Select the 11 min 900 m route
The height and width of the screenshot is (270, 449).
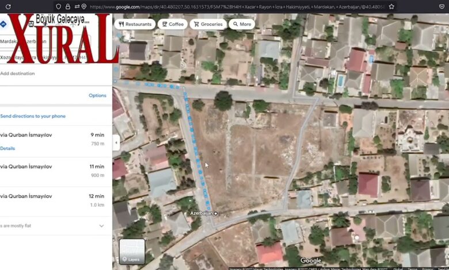point(56,172)
